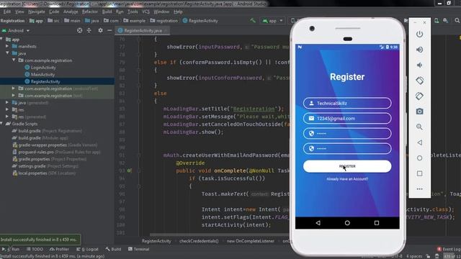461x259 pixels.
Task: Open the TODO tool window
Action: click(x=35, y=249)
